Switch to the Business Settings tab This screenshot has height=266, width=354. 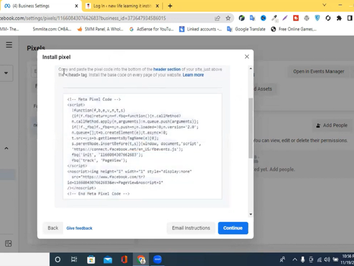point(41,6)
